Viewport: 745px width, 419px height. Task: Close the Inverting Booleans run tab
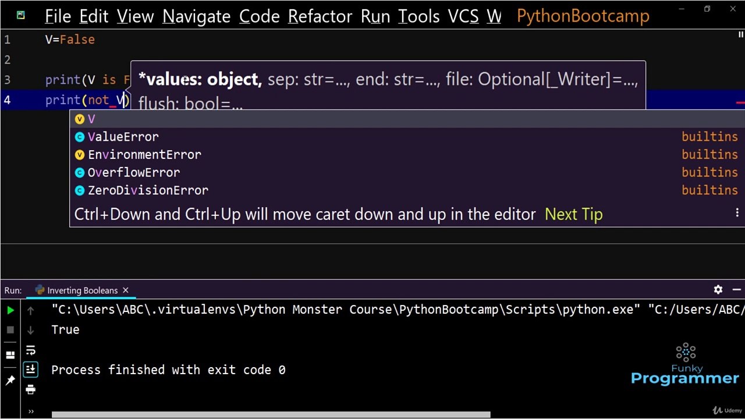[125, 290]
